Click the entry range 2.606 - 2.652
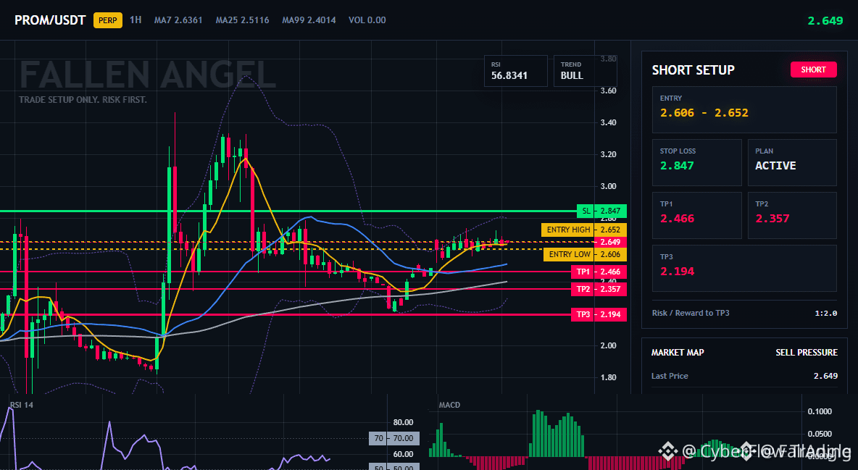 tap(704, 113)
